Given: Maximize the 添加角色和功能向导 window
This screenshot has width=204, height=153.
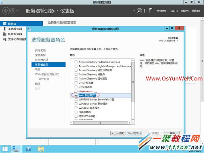Looking at the screenshot, I should point(172,28).
